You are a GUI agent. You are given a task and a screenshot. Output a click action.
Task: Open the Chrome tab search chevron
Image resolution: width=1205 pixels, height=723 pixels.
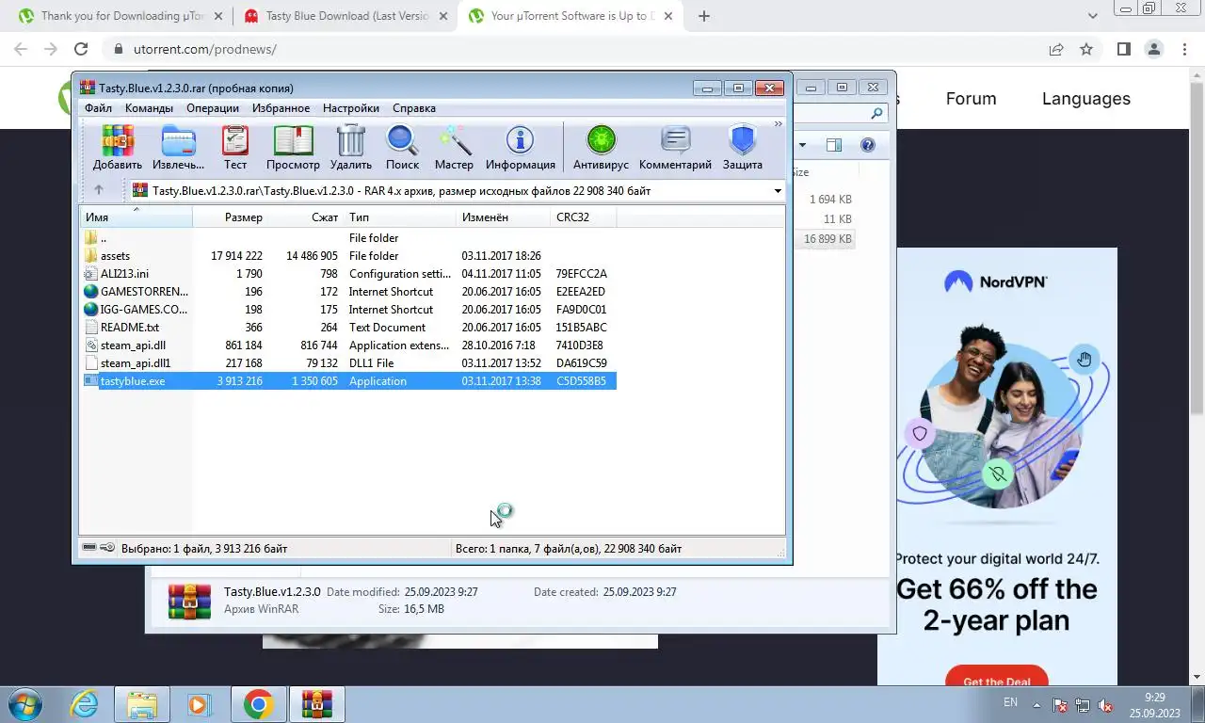click(x=1092, y=16)
